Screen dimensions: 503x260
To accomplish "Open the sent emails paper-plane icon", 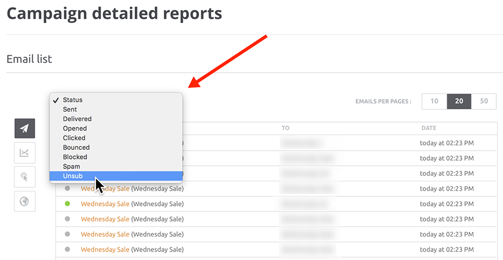I will point(25,128).
